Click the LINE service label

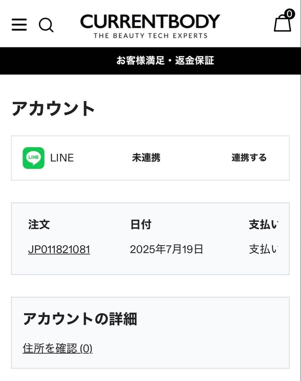pos(62,158)
